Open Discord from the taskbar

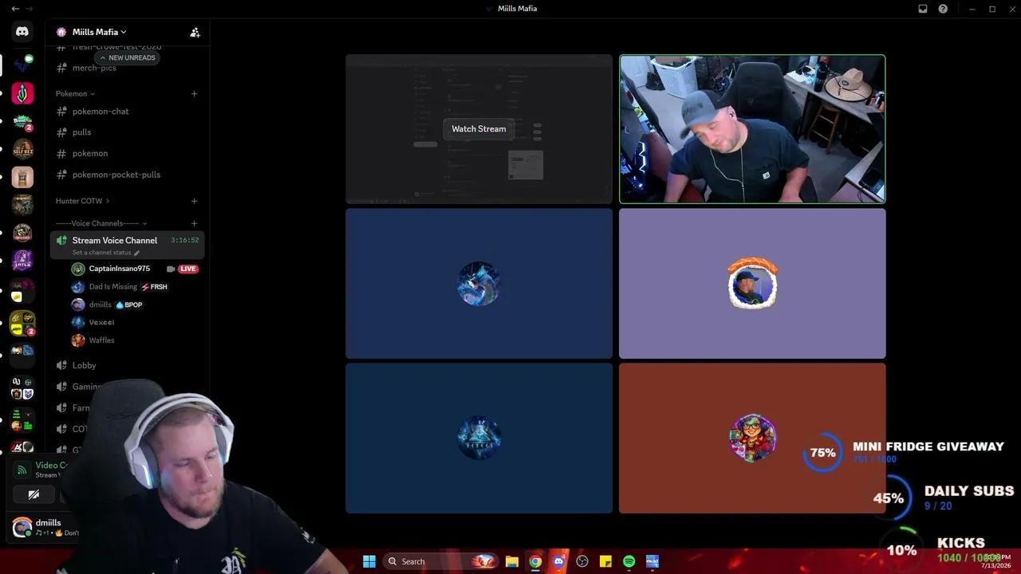tap(558, 561)
